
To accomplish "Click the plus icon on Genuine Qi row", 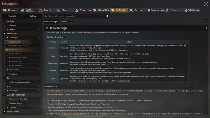I will pos(39,91).
